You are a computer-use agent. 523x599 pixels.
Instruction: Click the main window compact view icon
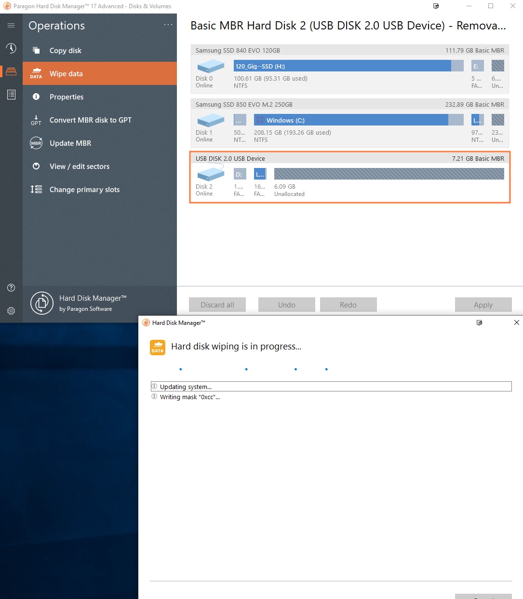(x=436, y=6)
